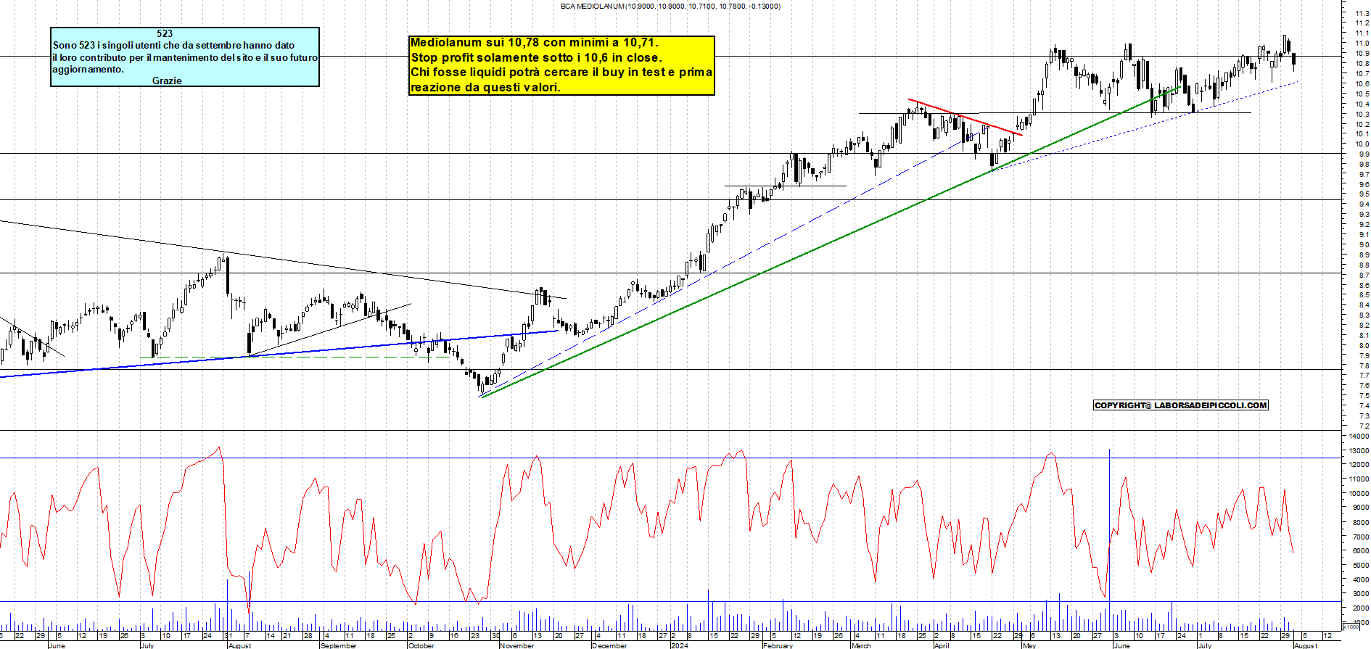The width and height of the screenshot is (1371, 649).
Task: Click the September label on the time axis
Action: [339, 645]
